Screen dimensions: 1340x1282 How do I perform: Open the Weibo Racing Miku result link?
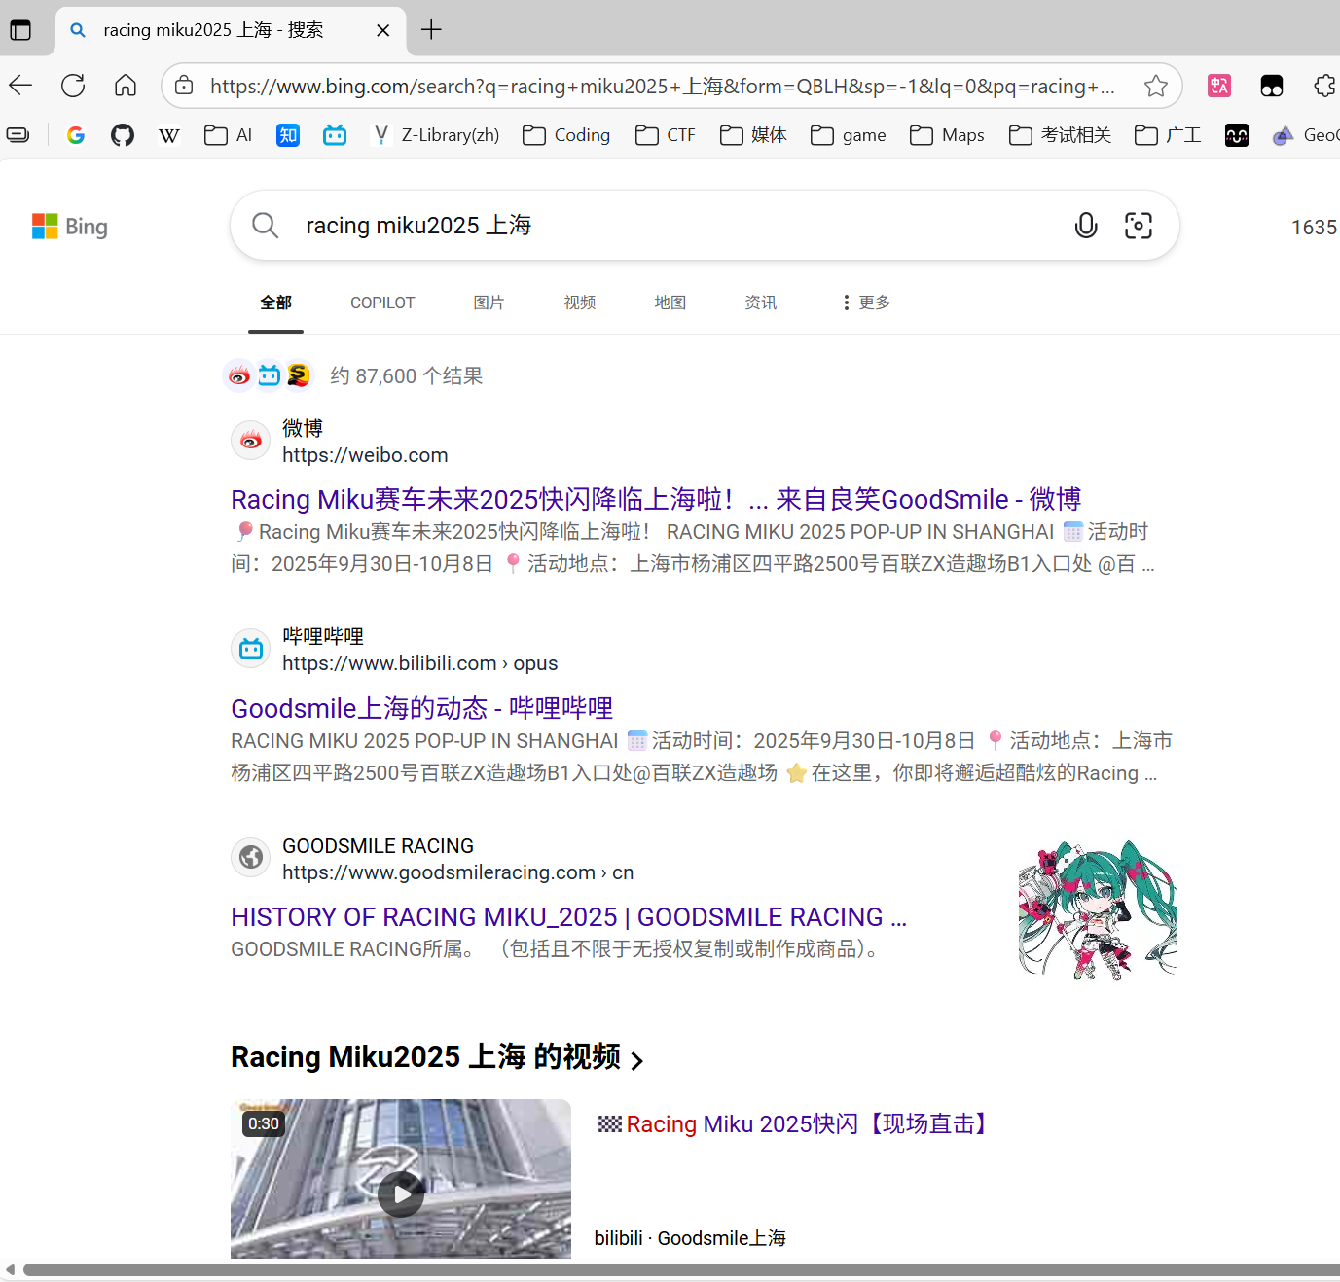pyautogui.click(x=655, y=500)
